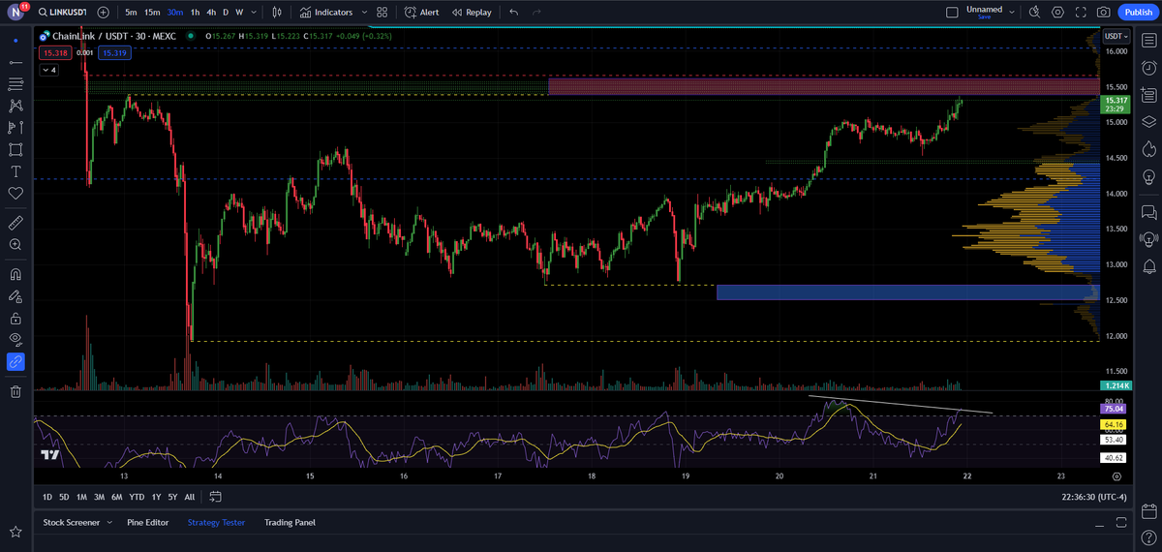Toggle stay in drawing mode

pos(15,295)
